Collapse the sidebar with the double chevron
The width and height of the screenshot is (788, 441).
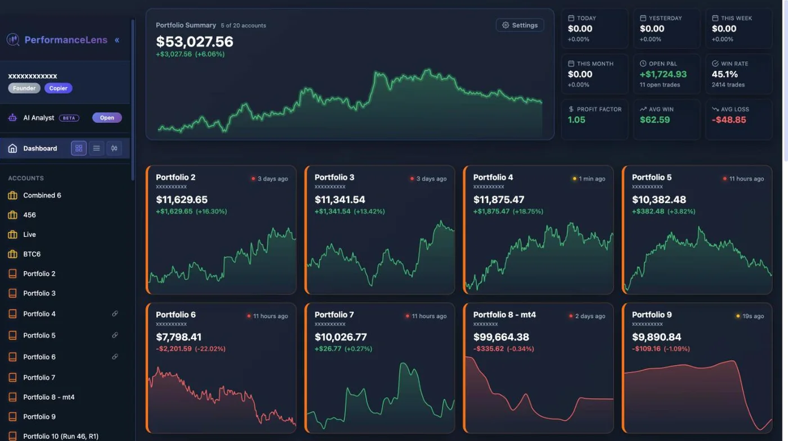[117, 40]
